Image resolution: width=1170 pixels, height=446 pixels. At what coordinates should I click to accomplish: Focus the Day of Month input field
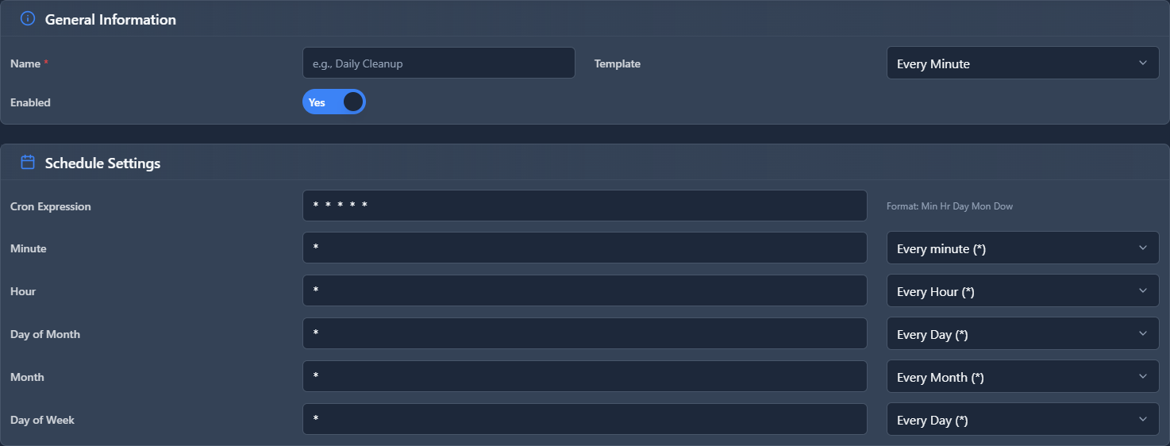coord(584,334)
